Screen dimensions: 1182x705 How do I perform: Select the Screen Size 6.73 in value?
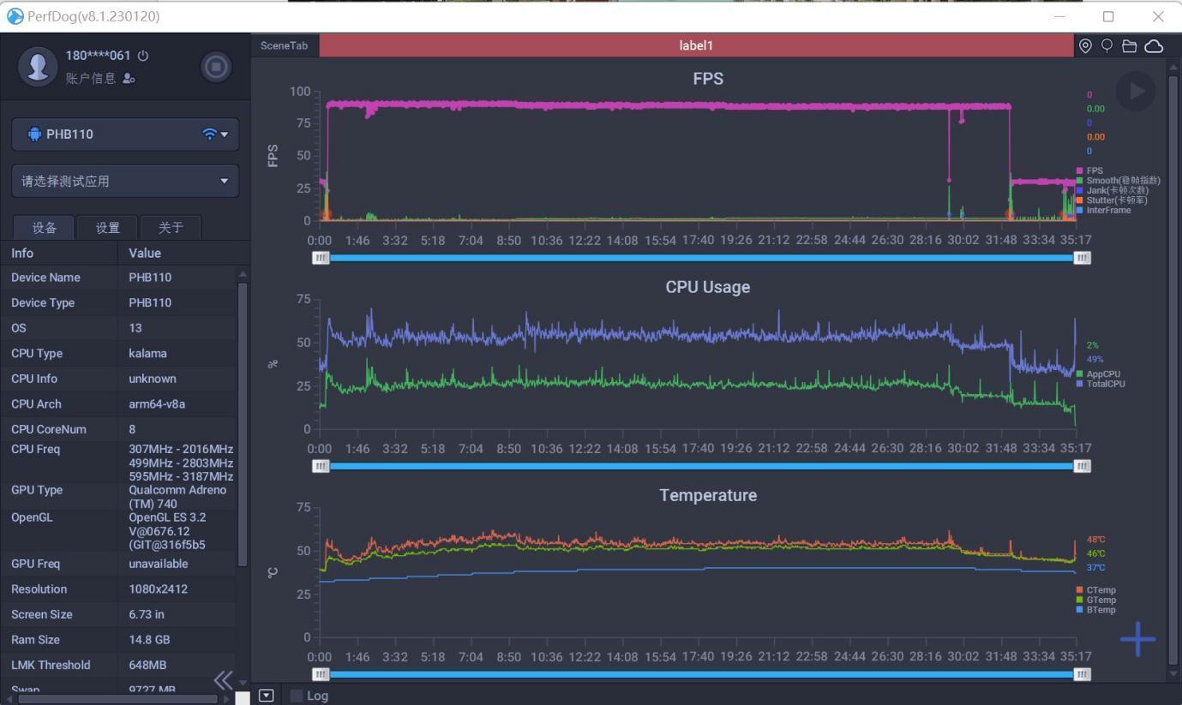tap(147, 614)
